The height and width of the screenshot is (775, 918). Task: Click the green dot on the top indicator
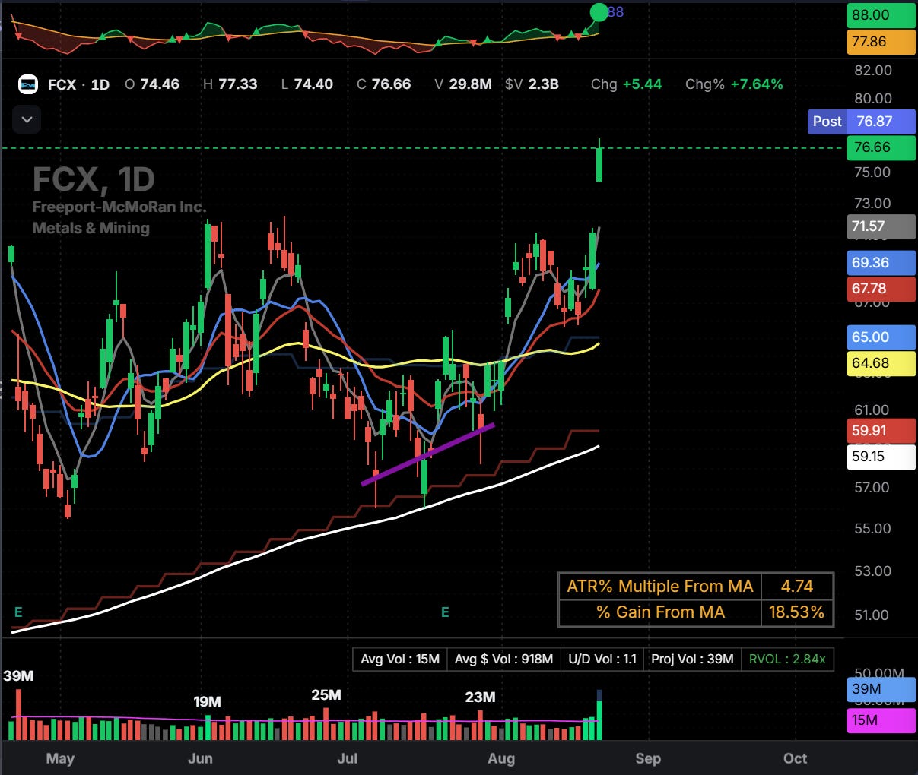pos(599,11)
